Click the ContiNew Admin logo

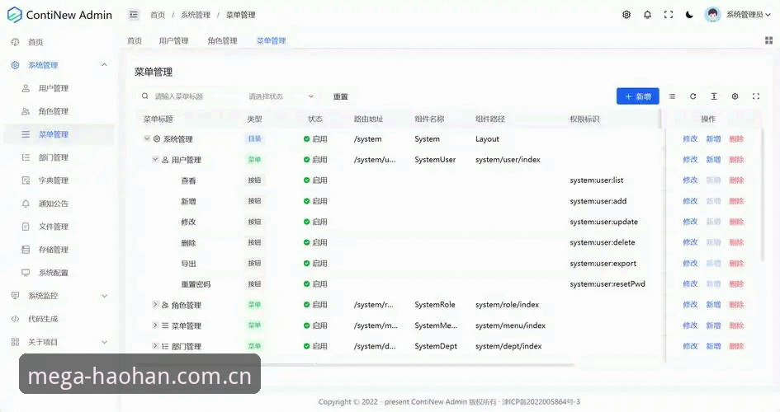click(x=59, y=15)
